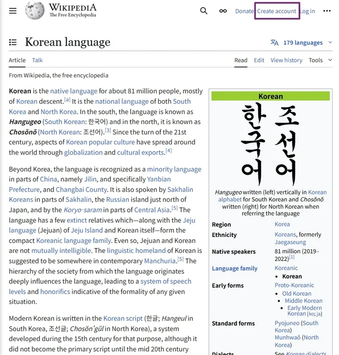Open the cultural exports link
This screenshot has height=355, width=339.
click(140, 153)
